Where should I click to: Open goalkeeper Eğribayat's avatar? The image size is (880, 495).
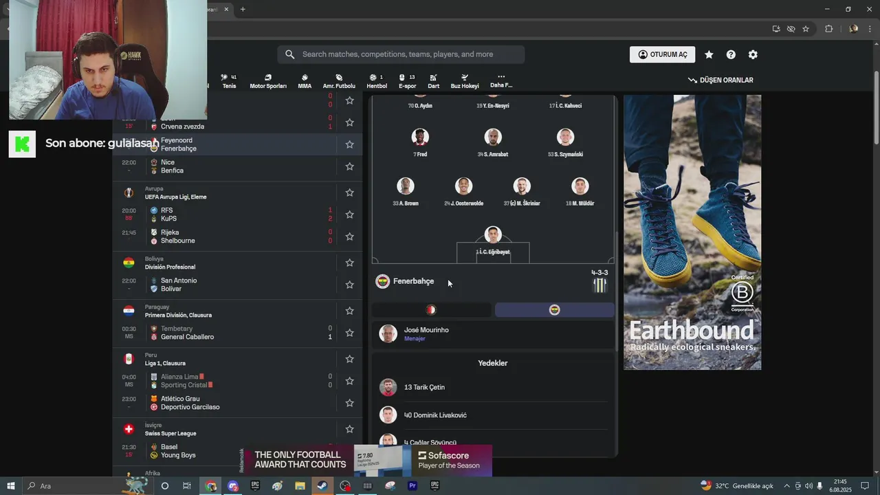pos(493,235)
